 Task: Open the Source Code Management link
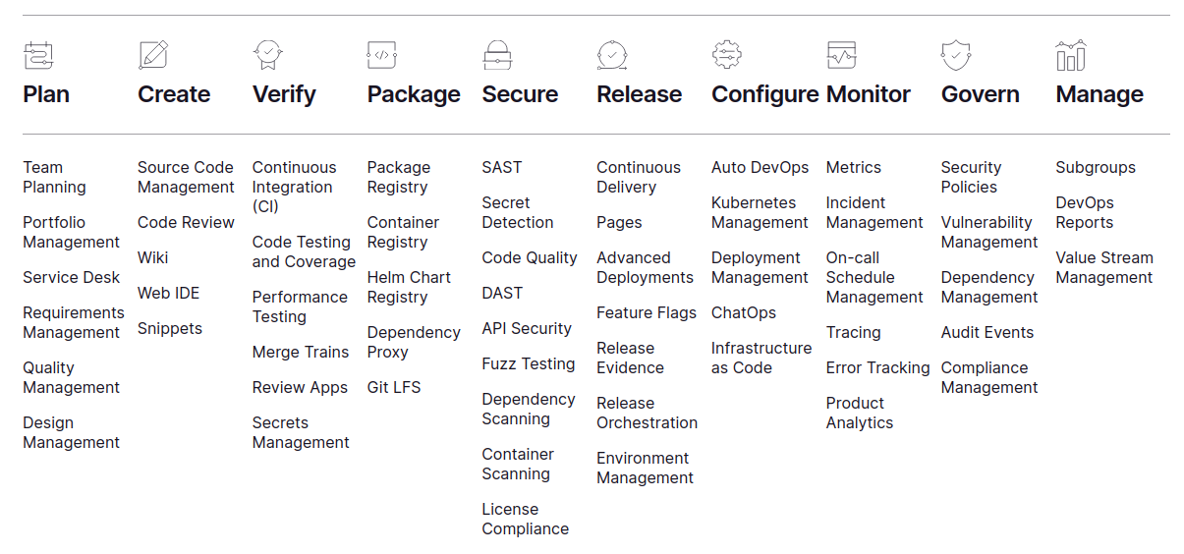(x=186, y=177)
